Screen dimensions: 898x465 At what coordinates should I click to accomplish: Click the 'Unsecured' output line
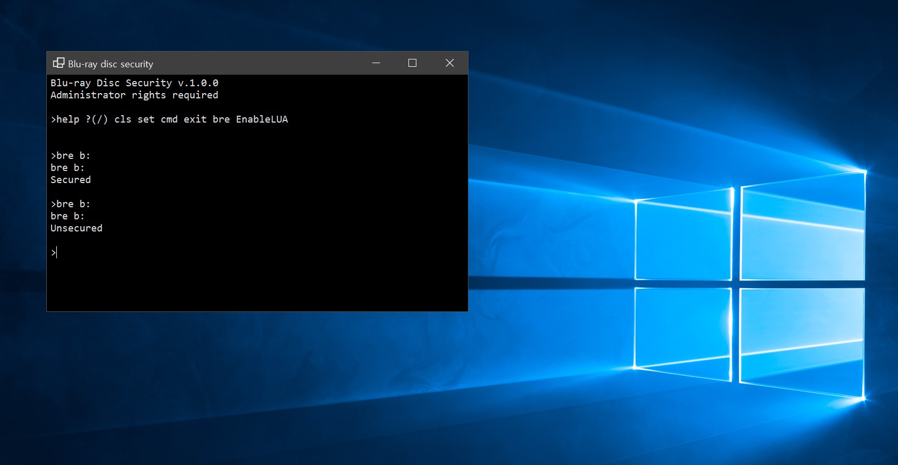(x=76, y=228)
